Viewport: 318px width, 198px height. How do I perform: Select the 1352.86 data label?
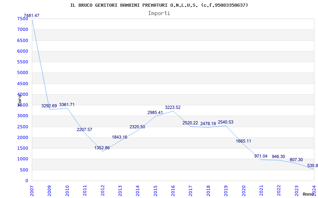(x=102, y=148)
